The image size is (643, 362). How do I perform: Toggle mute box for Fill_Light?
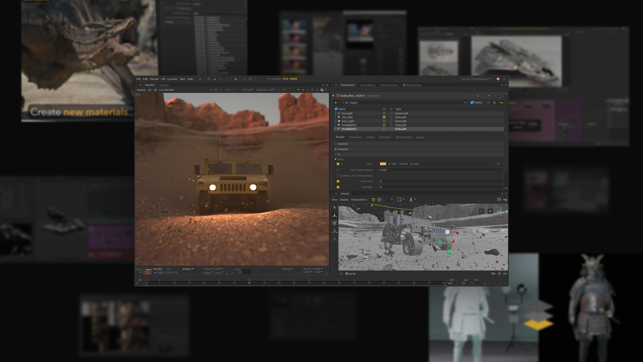384,117
